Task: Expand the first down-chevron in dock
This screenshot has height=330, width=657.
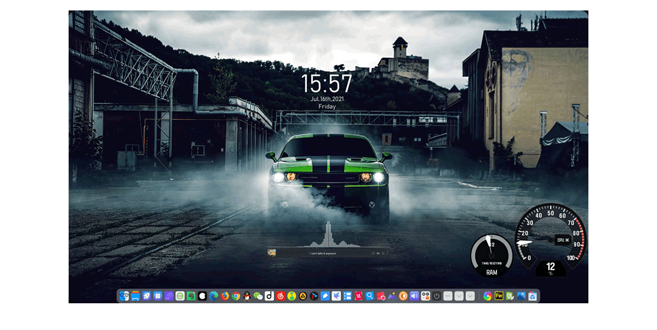Action: (x=459, y=296)
